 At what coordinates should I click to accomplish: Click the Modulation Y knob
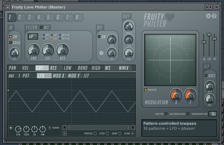pos(191,95)
